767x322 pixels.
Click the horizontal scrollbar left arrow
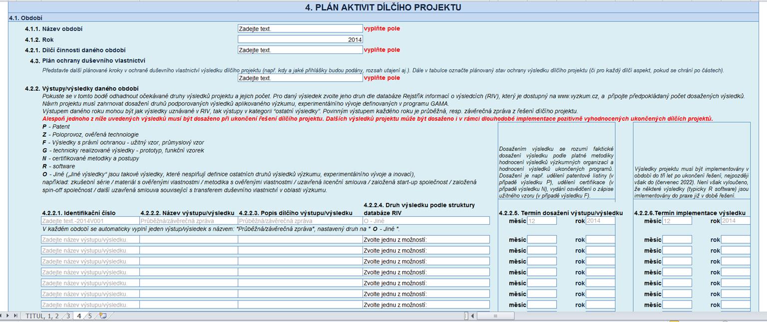coord(472,316)
